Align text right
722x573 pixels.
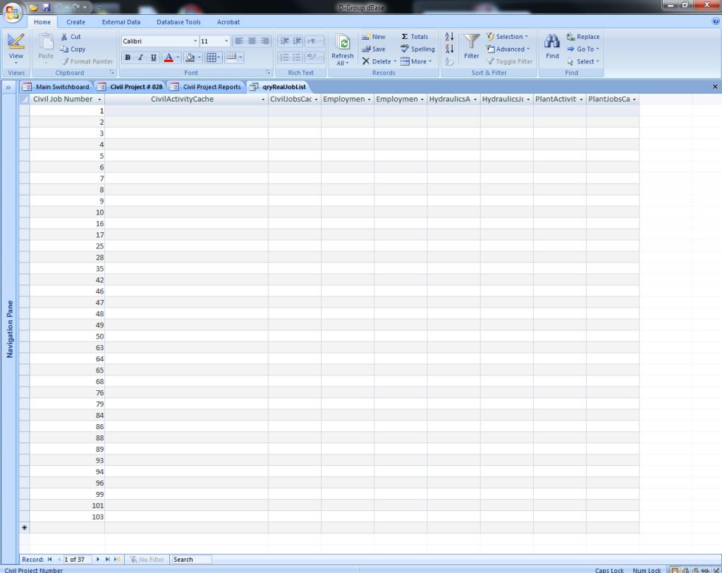[x=265, y=41]
